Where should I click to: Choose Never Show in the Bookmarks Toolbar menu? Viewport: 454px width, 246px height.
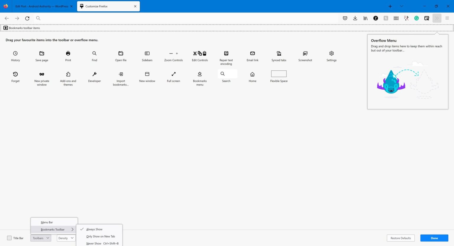coord(93,243)
